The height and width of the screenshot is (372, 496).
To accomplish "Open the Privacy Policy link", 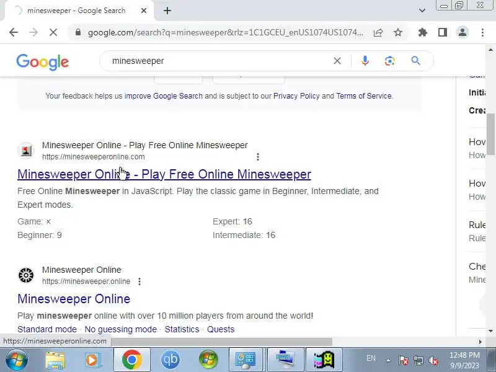I will 296,96.
